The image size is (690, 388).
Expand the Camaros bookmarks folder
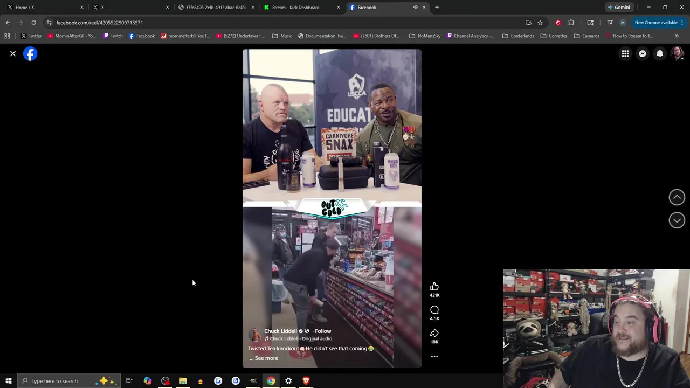tap(586, 36)
